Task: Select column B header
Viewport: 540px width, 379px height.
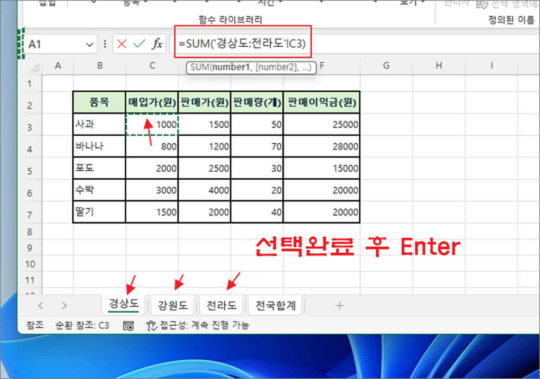Action: click(100, 66)
